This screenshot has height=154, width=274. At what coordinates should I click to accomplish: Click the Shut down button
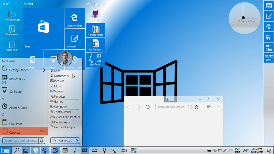click(x=62, y=141)
